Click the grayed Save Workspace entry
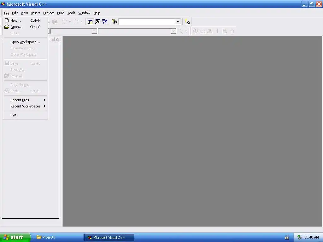This screenshot has height=242, width=323. tap(25, 48)
